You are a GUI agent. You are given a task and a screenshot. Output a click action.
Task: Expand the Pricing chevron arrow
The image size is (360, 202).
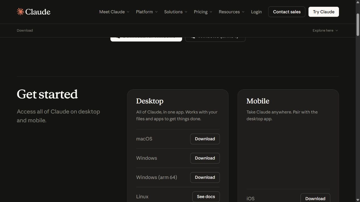point(211,12)
